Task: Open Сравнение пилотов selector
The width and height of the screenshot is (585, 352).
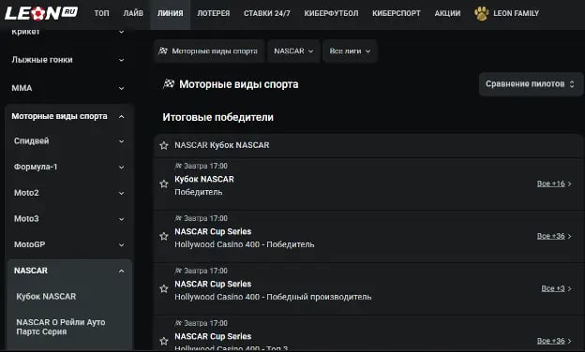Action: [x=531, y=84]
